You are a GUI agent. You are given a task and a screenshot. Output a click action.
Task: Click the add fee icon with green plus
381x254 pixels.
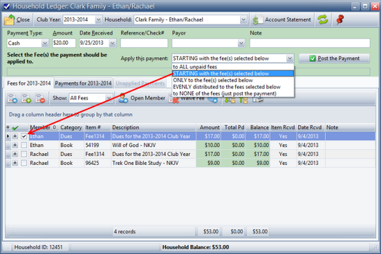27,98
